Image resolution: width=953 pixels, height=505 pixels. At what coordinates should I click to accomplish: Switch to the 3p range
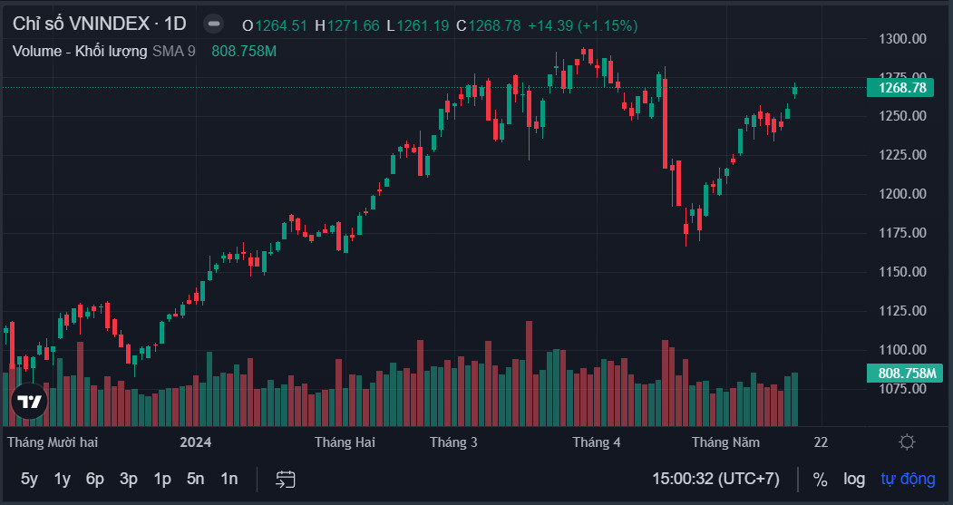128,479
